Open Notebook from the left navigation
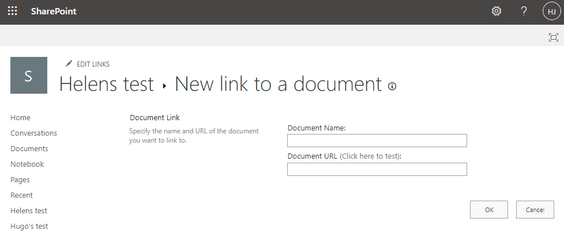The image size is (564, 238). 27,164
